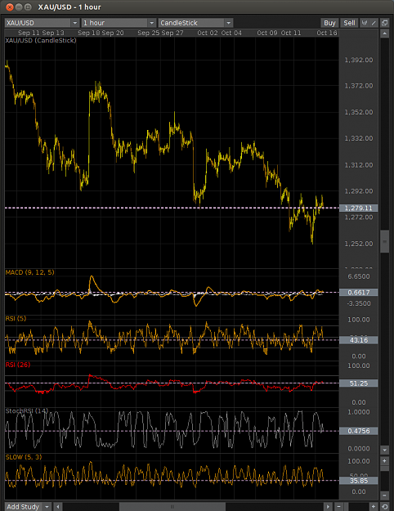Click the 35.85 SLOW value marker
394x511 pixels.
pyautogui.click(x=359, y=481)
